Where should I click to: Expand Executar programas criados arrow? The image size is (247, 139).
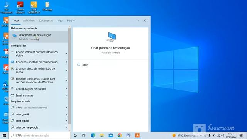click(x=66, y=80)
